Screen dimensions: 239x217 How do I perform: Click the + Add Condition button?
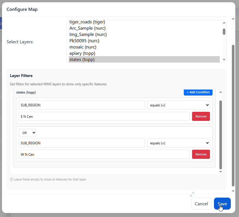(x=198, y=92)
